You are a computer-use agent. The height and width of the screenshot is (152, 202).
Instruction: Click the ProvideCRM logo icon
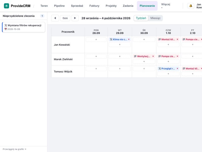click(7, 6)
